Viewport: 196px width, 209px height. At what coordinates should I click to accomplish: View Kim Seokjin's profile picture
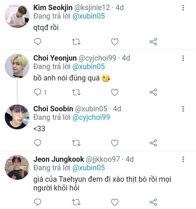(x=17, y=16)
